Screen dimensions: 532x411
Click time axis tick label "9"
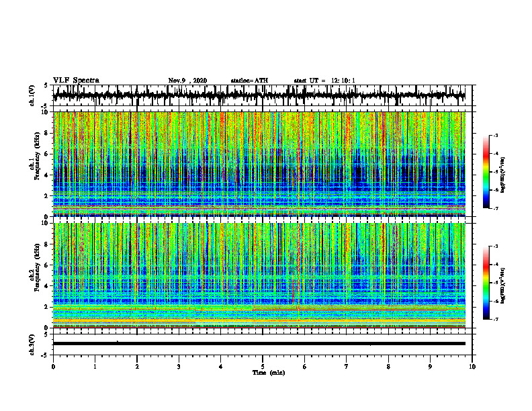click(430, 367)
